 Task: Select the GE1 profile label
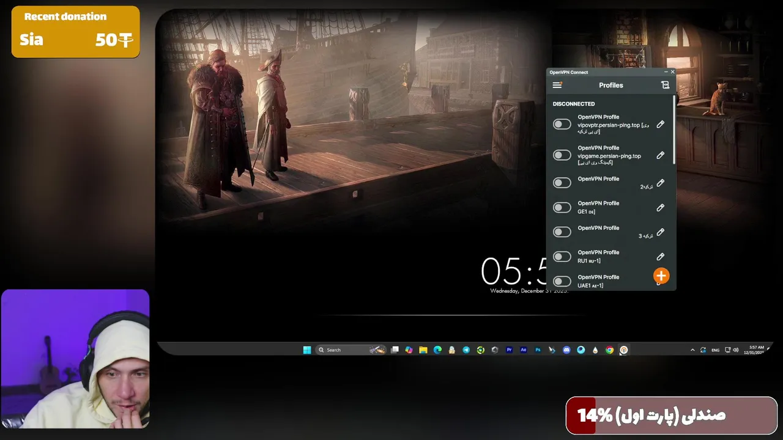click(586, 211)
